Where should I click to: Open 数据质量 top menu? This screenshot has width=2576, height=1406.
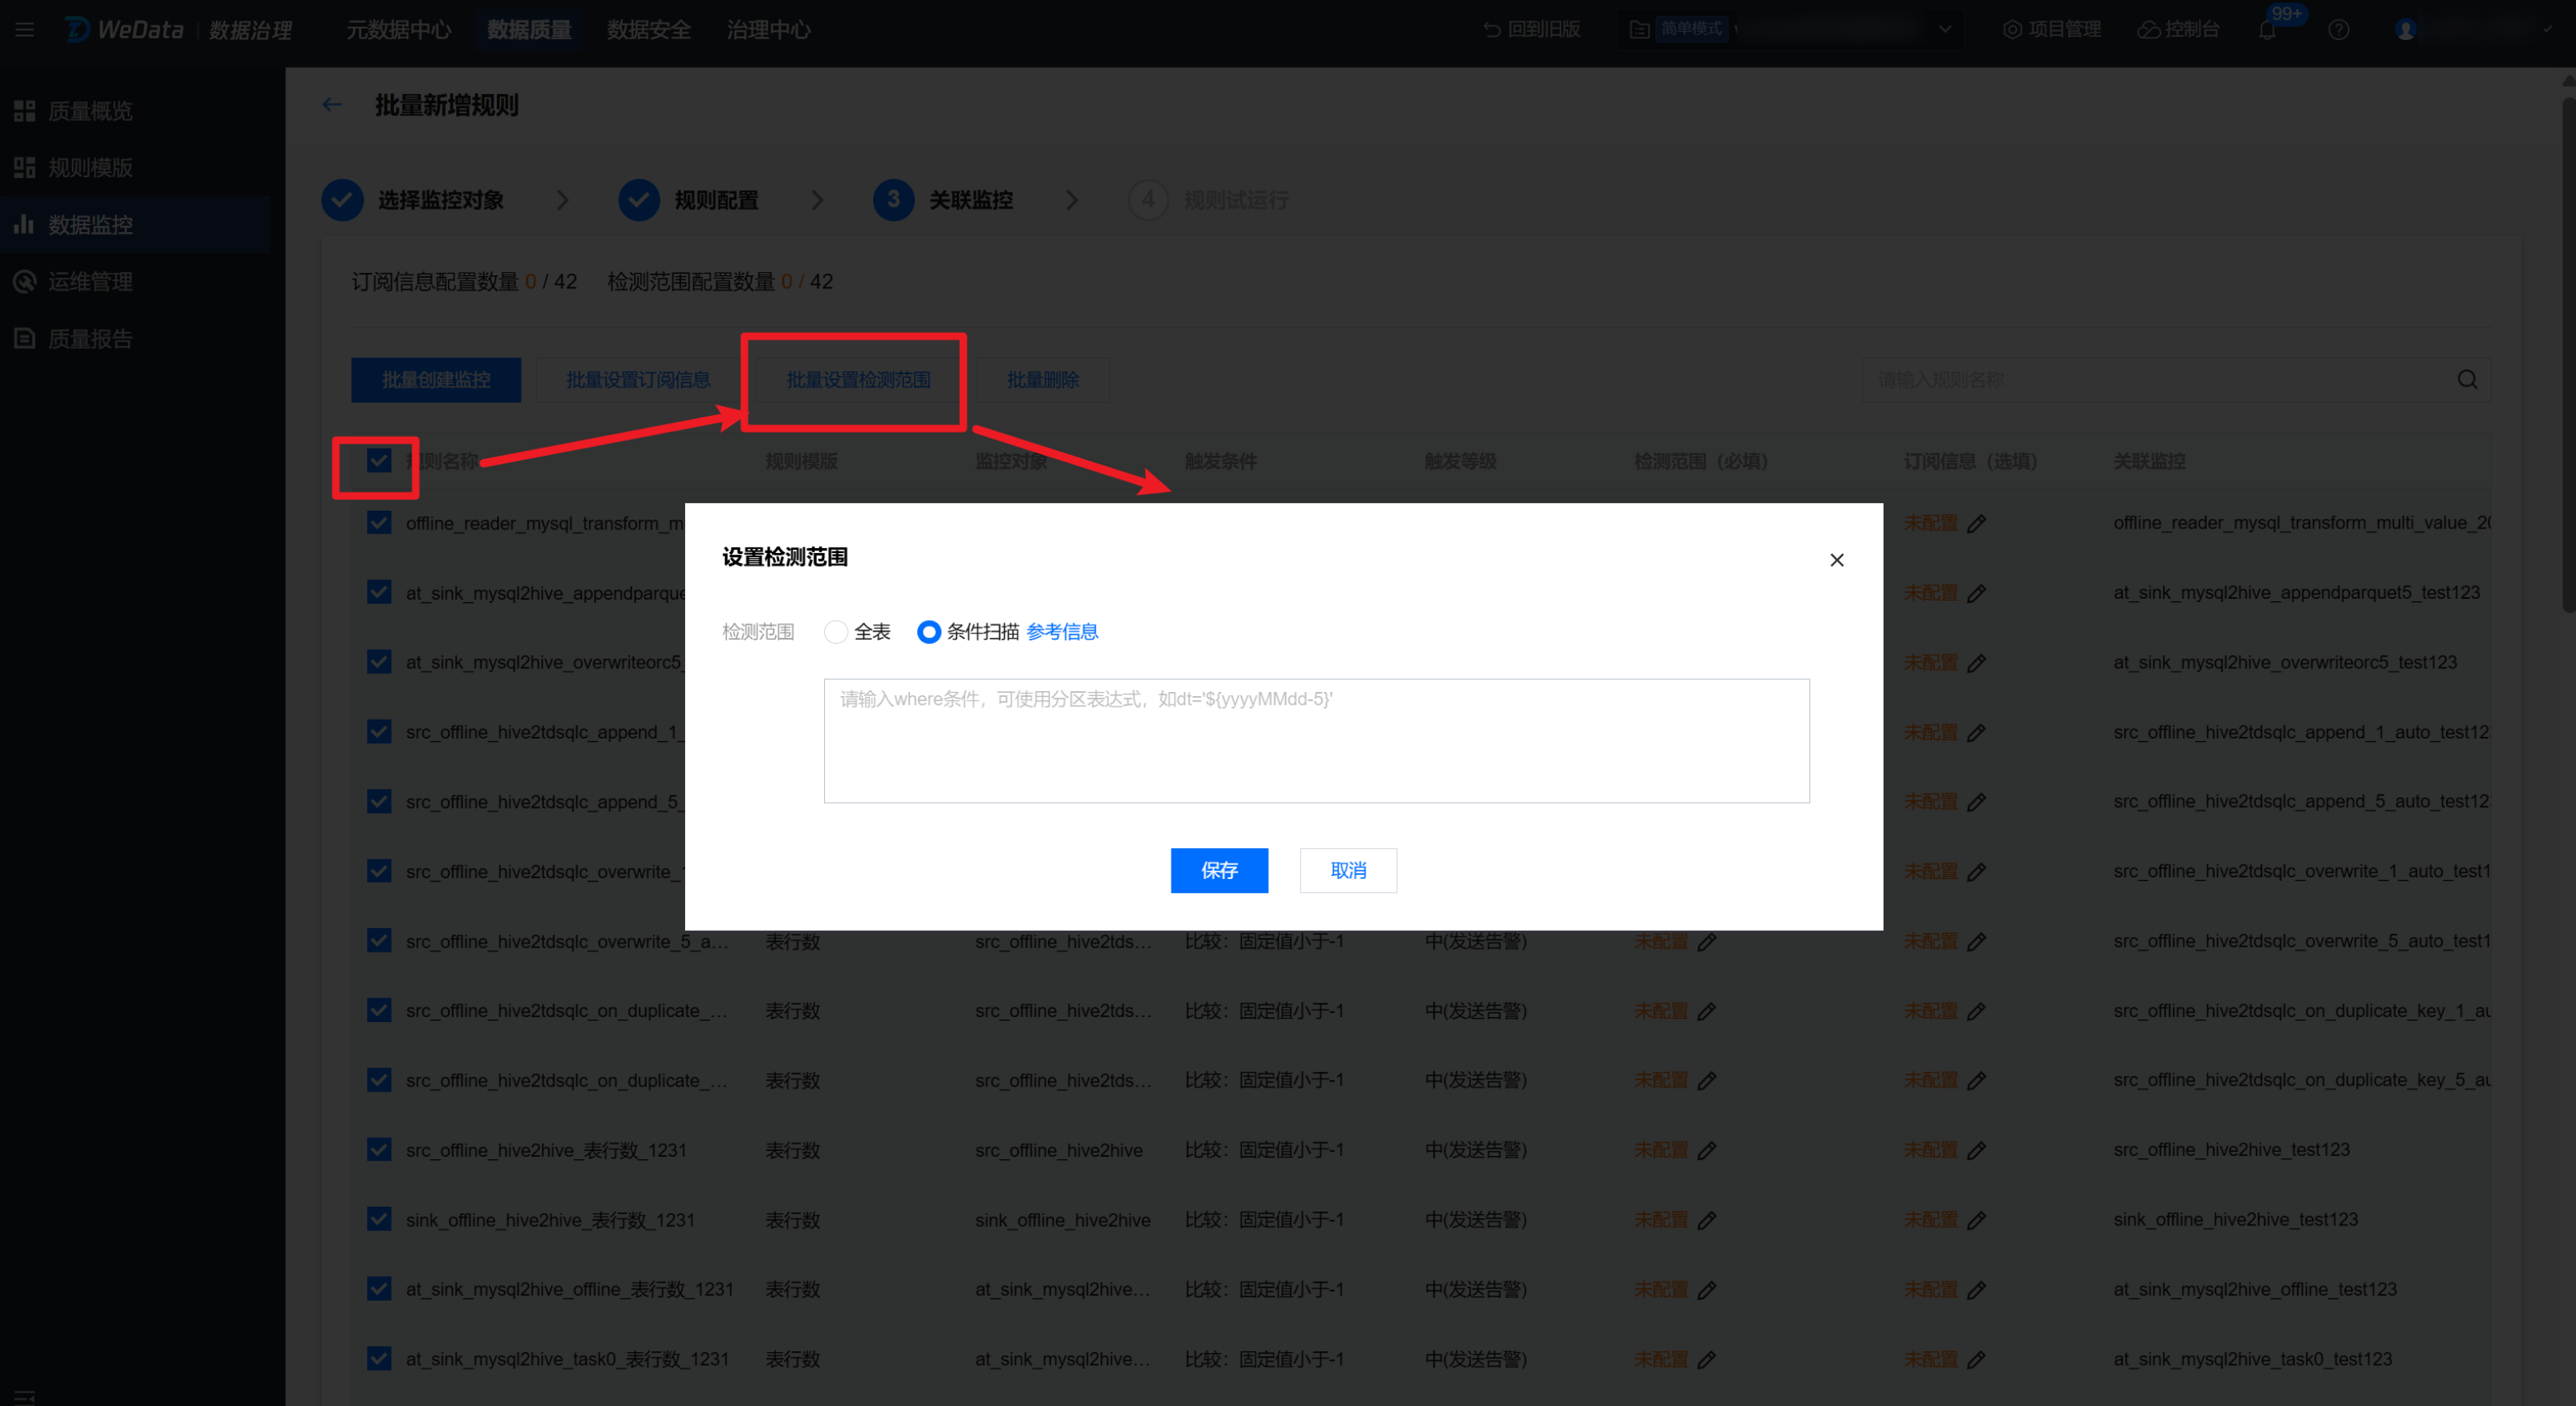[529, 30]
